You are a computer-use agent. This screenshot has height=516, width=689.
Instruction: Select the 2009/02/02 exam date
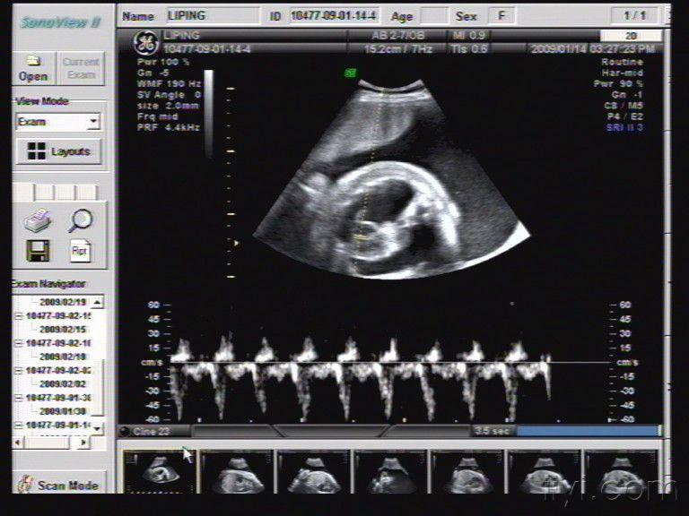click(63, 384)
